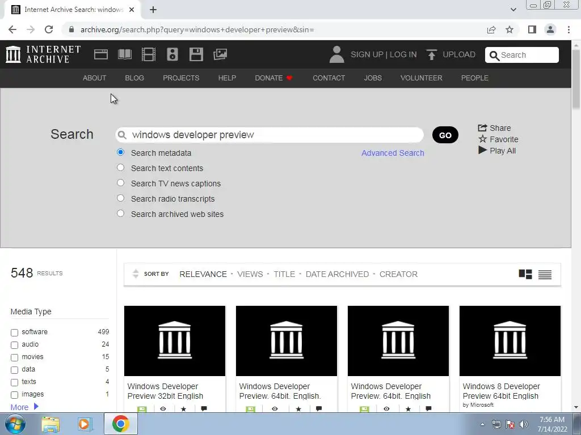Reload the page with refresh icon
The height and width of the screenshot is (435, 581).
coord(49,29)
